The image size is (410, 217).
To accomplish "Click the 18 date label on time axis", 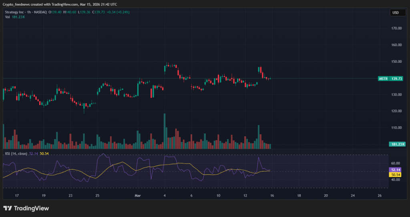I will tap(299, 195).
